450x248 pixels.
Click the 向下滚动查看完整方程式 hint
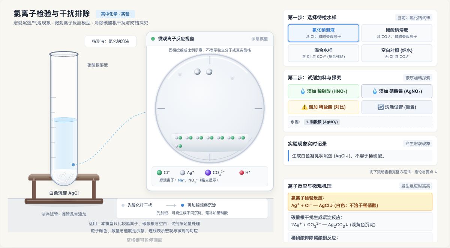click(403, 172)
